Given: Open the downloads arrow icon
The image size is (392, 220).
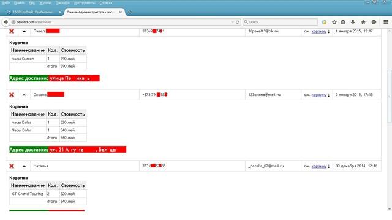Looking at the screenshot, I should pyautogui.click(x=353, y=22).
